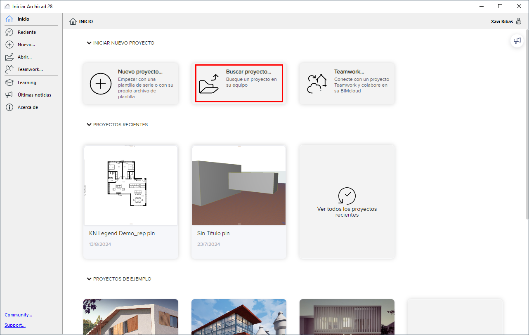Follow the Community... link

coord(19,315)
